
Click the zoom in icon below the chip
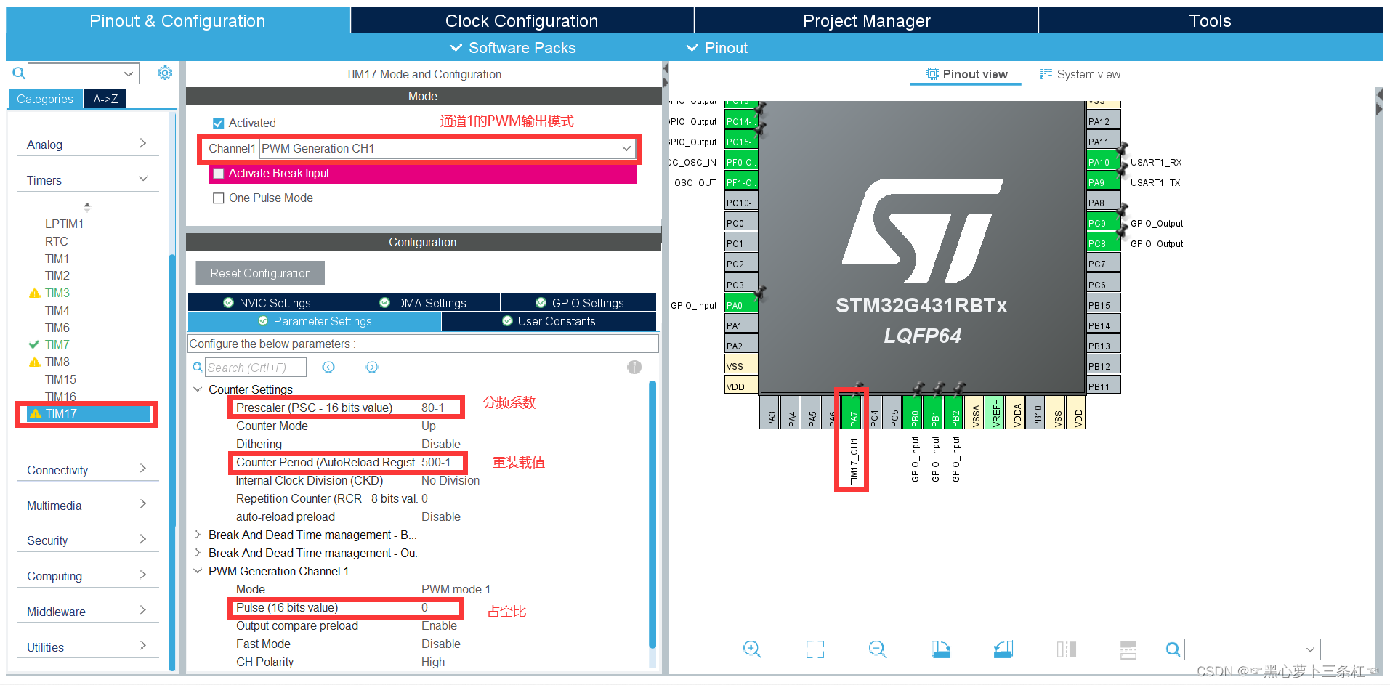(x=752, y=649)
